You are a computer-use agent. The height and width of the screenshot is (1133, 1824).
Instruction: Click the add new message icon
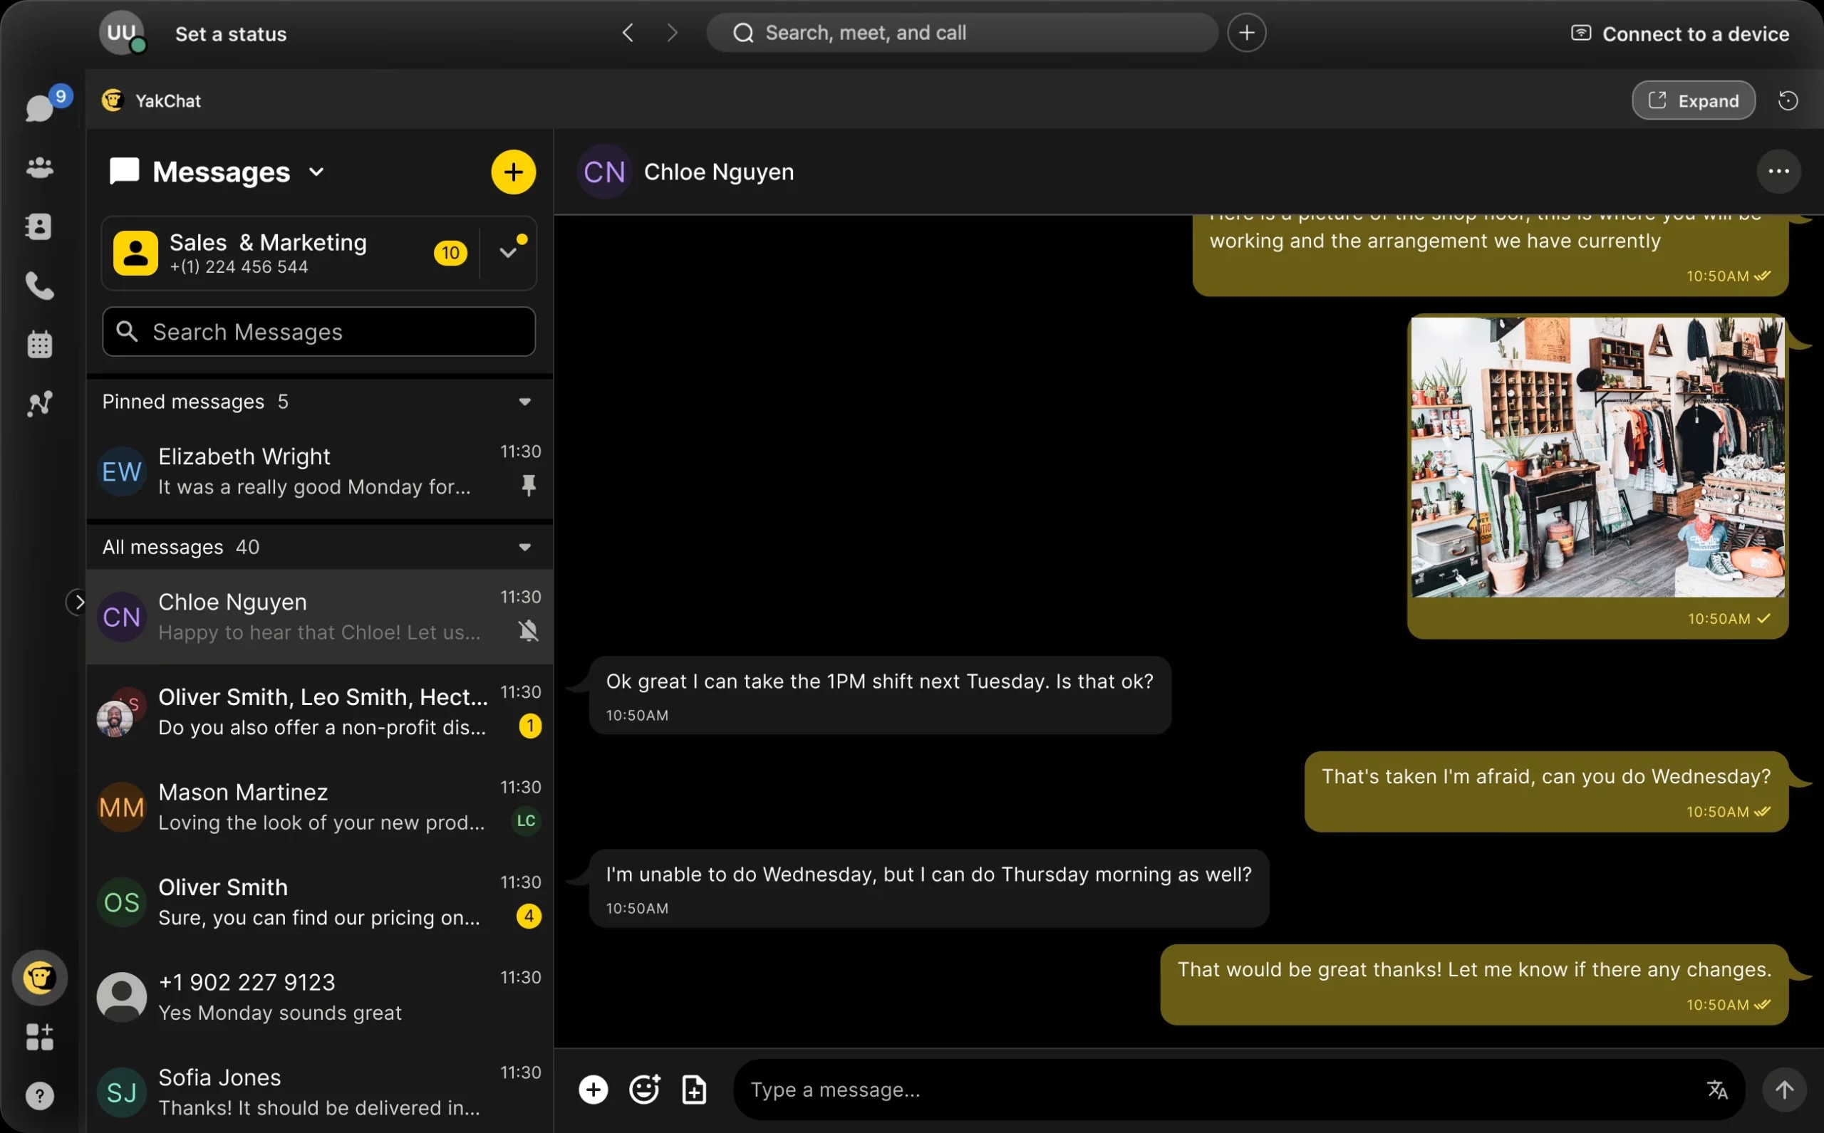pyautogui.click(x=512, y=169)
